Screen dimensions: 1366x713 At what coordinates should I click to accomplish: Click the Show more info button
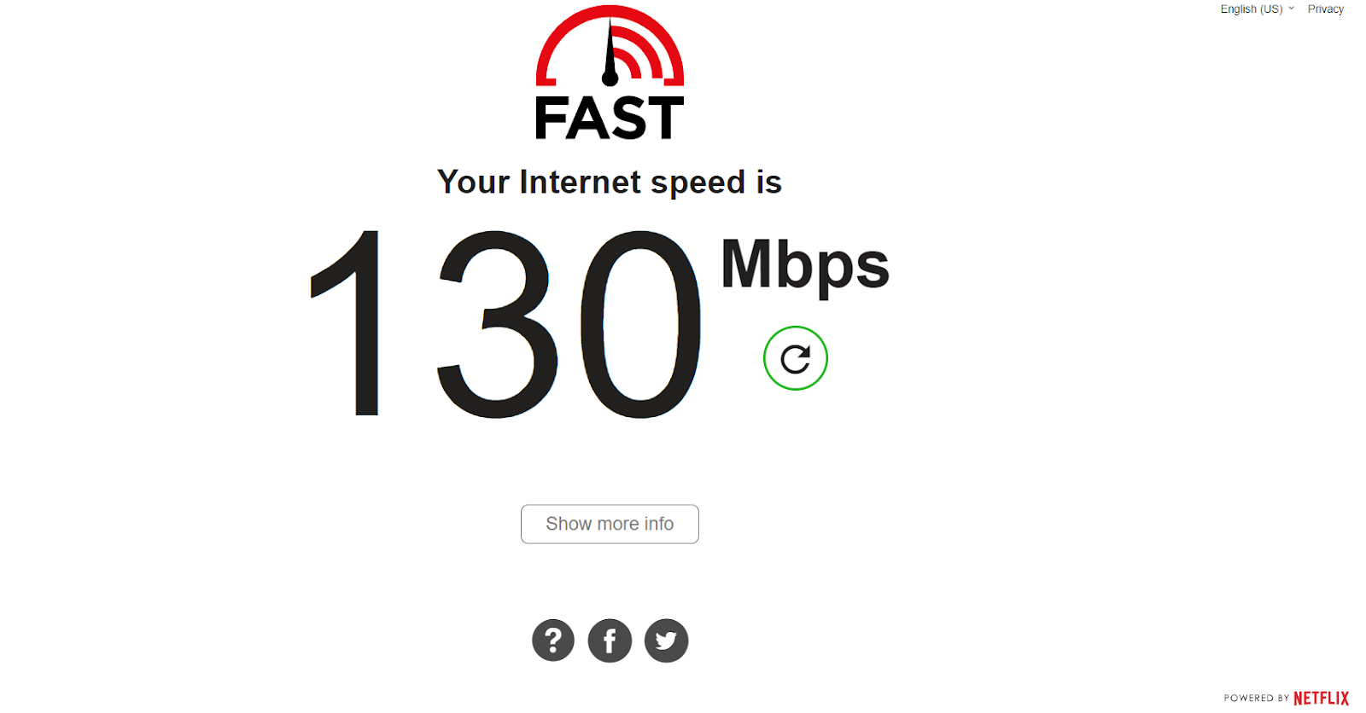pos(610,524)
